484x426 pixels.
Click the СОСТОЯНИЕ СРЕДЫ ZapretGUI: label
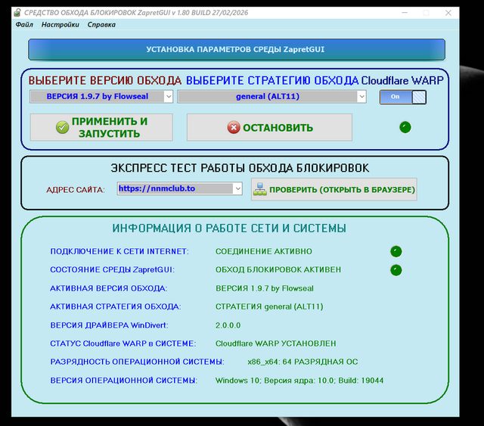113,269
